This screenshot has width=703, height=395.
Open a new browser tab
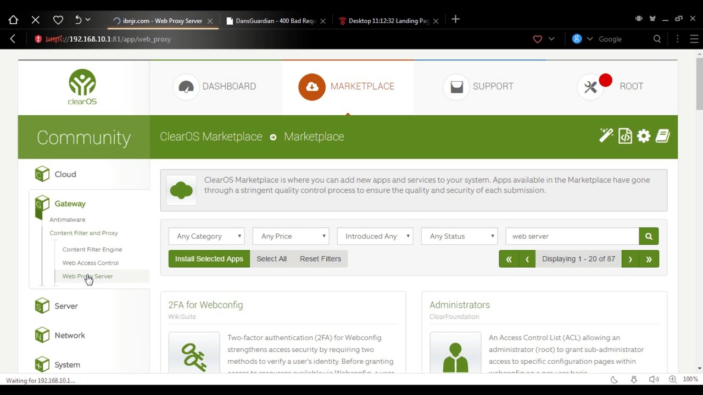[455, 19]
